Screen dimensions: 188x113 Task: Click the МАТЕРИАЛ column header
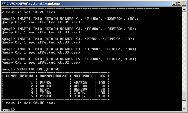(83, 76)
